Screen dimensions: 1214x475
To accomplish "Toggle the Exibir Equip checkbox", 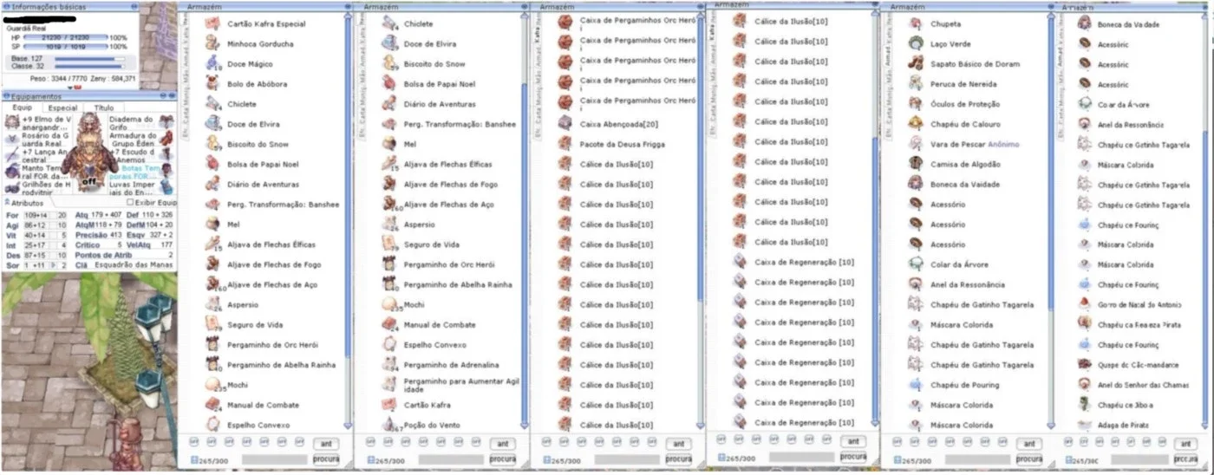I will pyautogui.click(x=130, y=202).
